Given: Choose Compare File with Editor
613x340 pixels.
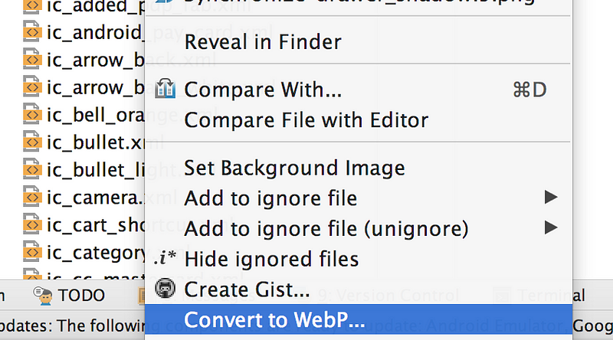Looking at the screenshot, I should 359,119.
